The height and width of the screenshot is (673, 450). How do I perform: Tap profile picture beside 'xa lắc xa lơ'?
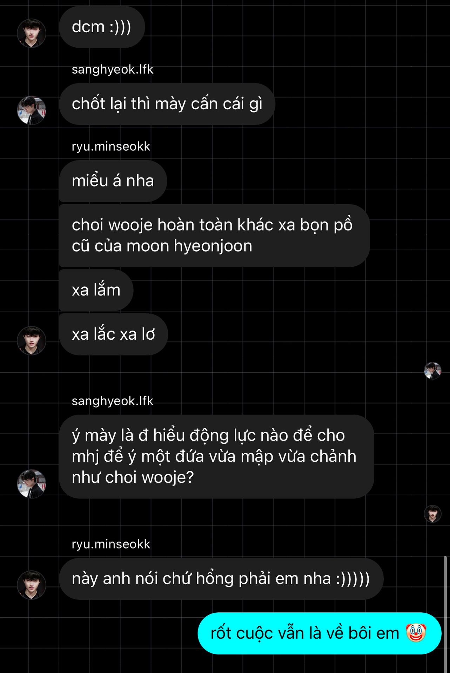(x=32, y=341)
